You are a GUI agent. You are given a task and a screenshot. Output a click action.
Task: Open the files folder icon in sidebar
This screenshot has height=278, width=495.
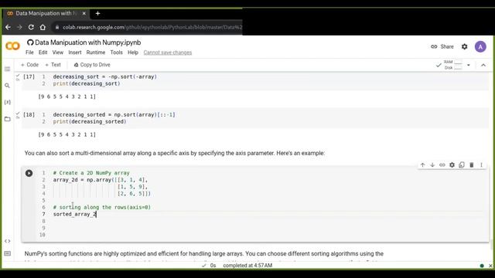7,119
